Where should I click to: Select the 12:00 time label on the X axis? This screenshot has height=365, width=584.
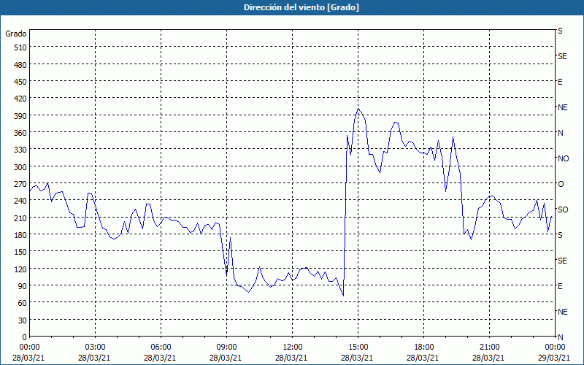coord(293,347)
